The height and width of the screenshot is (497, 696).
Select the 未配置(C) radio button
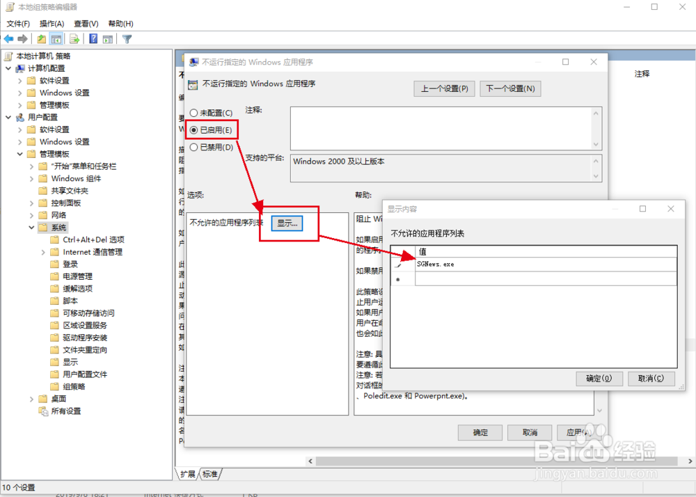pos(193,113)
